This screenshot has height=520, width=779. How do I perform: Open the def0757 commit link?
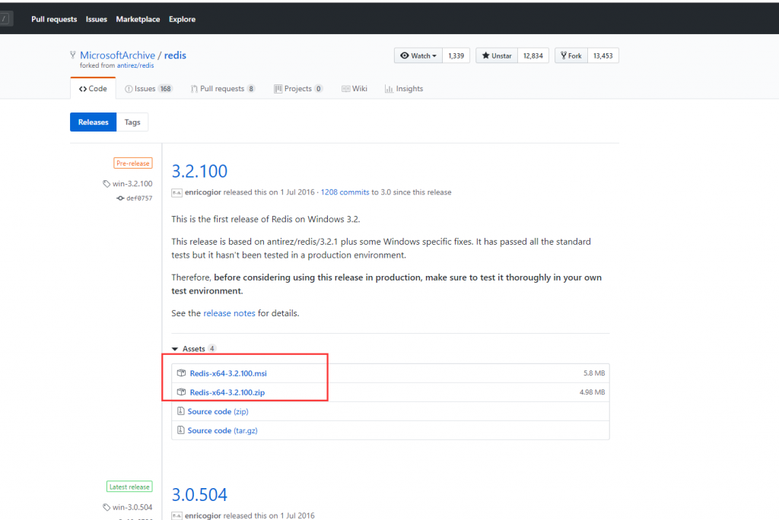point(139,198)
